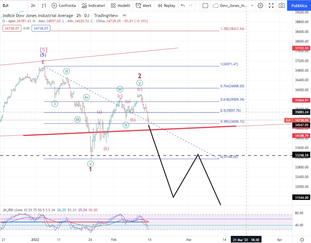This screenshot has width=311, height=243.
Task: Select the 1.382(38433.54) Fibonacci level label
Action: [232, 29]
